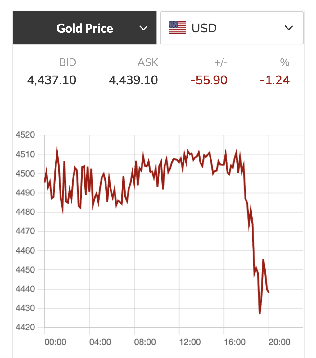Click the USD currency text
The width and height of the screenshot is (316, 358).
[x=204, y=28]
